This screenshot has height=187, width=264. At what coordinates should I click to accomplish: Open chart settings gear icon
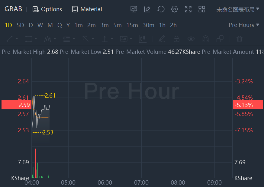click(x=174, y=9)
